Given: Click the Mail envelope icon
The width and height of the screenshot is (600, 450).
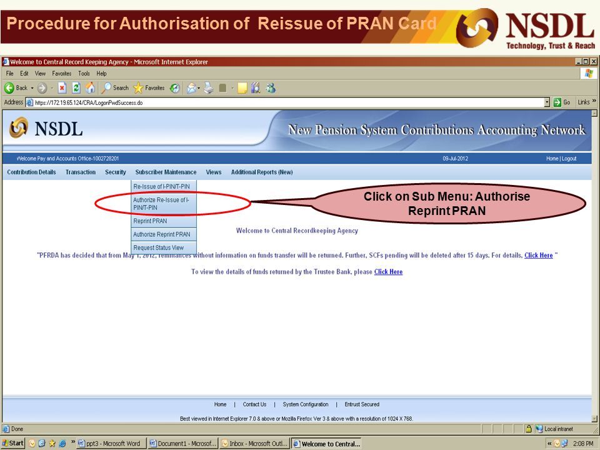Looking at the screenshot, I should click(x=191, y=88).
